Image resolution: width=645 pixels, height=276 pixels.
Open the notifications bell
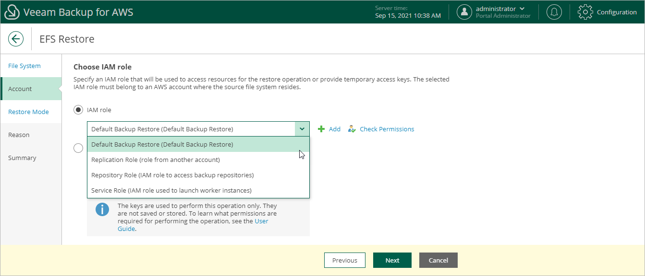pos(554,12)
